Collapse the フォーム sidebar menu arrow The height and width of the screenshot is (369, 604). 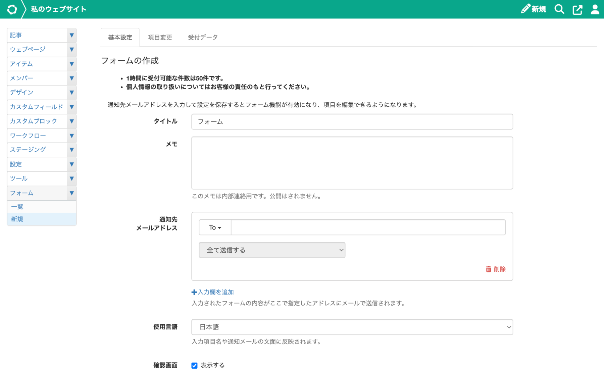point(71,193)
